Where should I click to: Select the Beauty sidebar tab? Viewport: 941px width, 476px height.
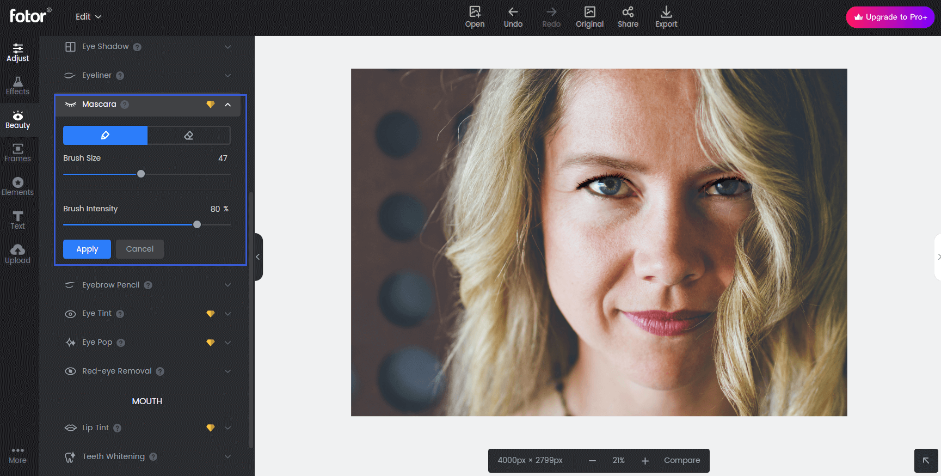[17, 120]
